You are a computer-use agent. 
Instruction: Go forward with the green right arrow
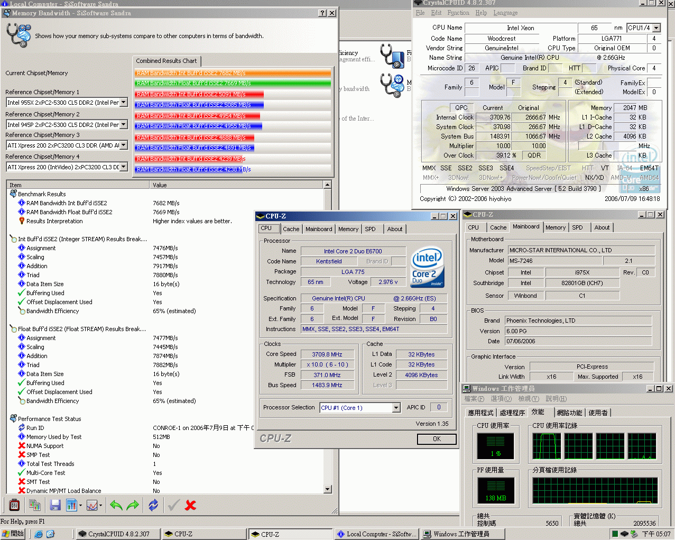coord(133,505)
